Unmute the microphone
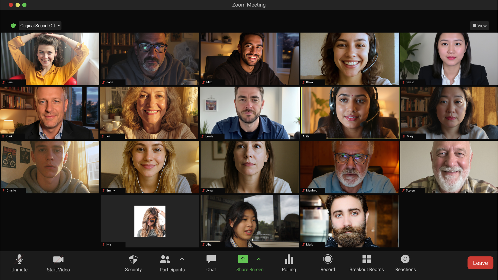 click(19, 260)
